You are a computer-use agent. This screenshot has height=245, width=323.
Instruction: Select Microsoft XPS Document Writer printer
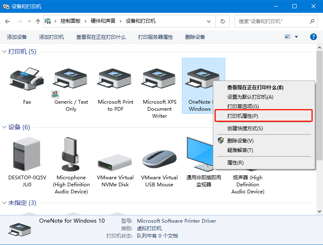click(160, 79)
